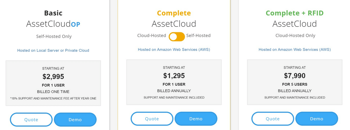Click the $1,295 price in the Complete card
This screenshot has width=350, height=130.
(174, 76)
